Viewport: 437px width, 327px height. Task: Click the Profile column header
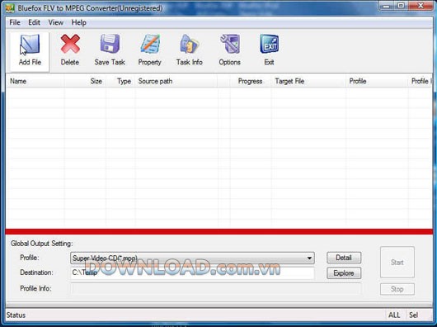coord(377,81)
